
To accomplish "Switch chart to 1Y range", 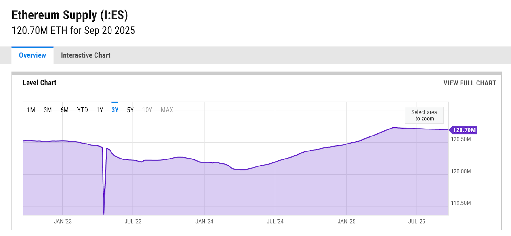I will pos(100,110).
